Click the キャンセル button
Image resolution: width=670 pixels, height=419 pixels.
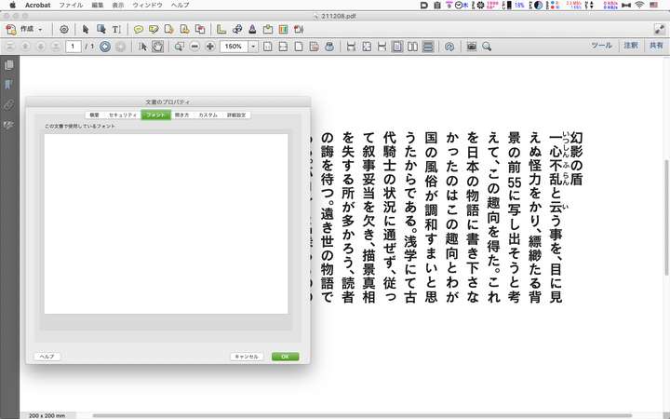pyautogui.click(x=247, y=356)
